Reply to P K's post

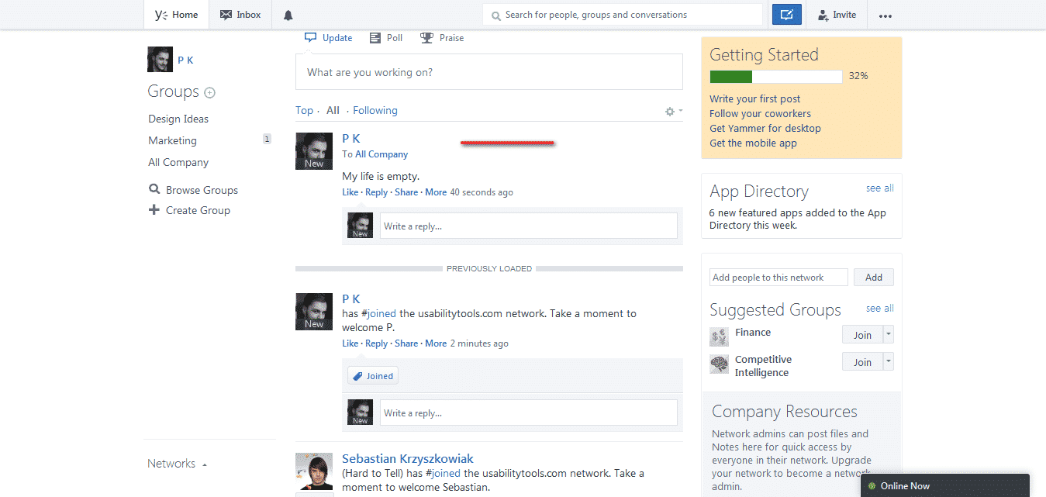tap(376, 192)
